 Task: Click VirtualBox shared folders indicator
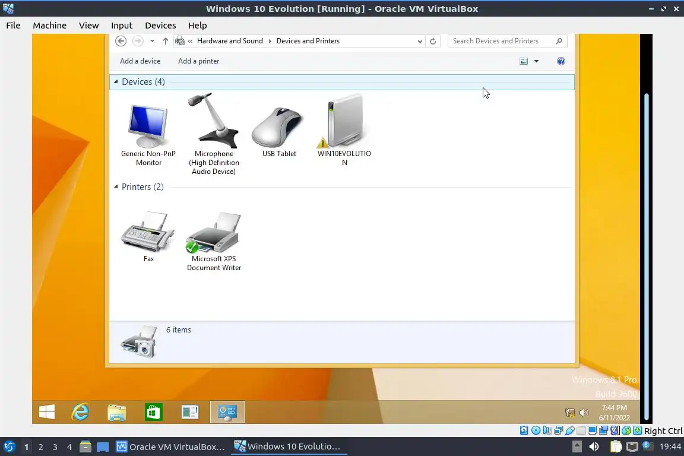581,430
